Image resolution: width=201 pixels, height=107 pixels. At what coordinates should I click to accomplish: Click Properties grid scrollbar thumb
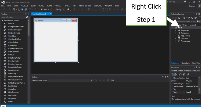(x=199, y=90)
